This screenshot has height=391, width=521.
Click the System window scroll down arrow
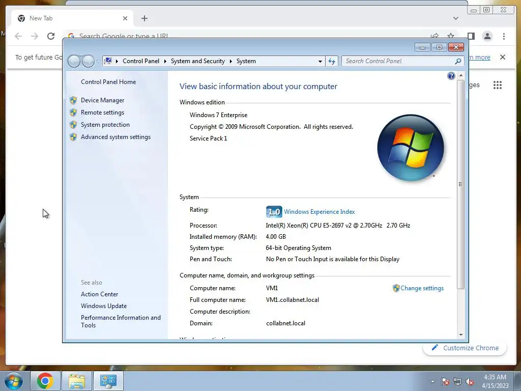click(460, 335)
